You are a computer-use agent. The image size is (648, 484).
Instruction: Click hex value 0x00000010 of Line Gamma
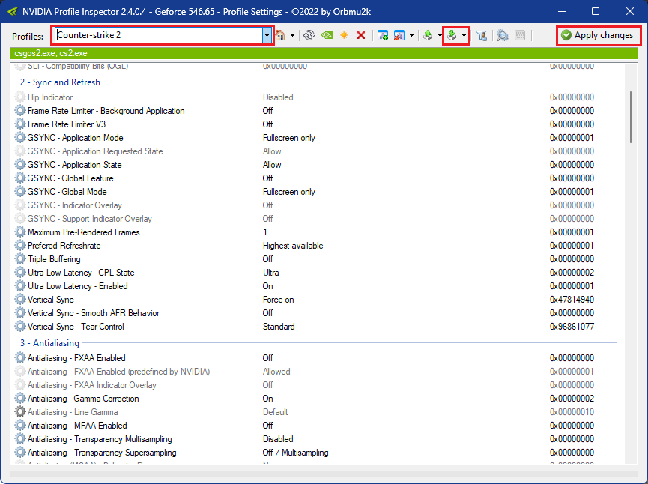572,412
